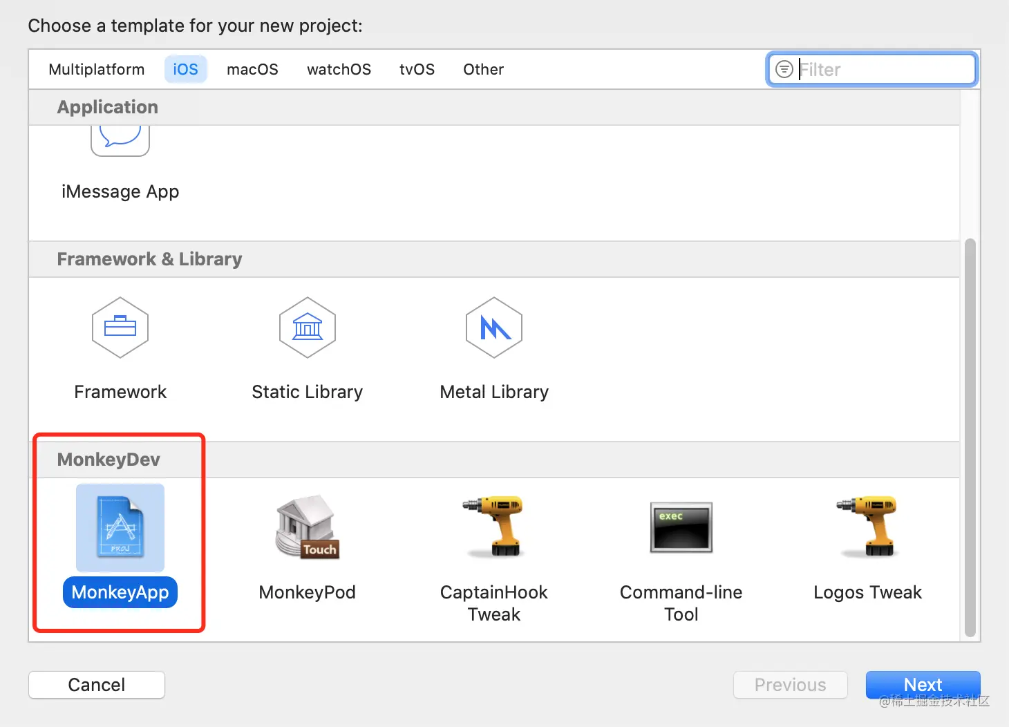Click the MonkeyApp label
The height and width of the screenshot is (727, 1009).
point(120,592)
